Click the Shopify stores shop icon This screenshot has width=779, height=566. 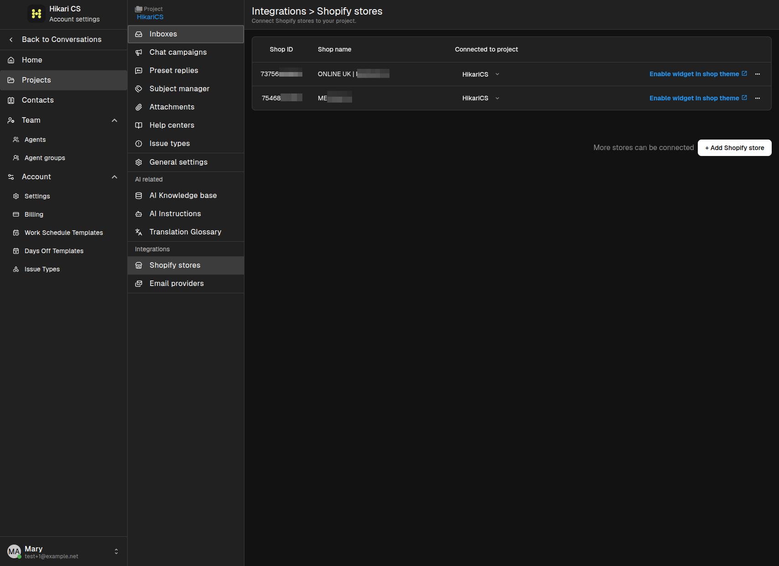point(139,265)
